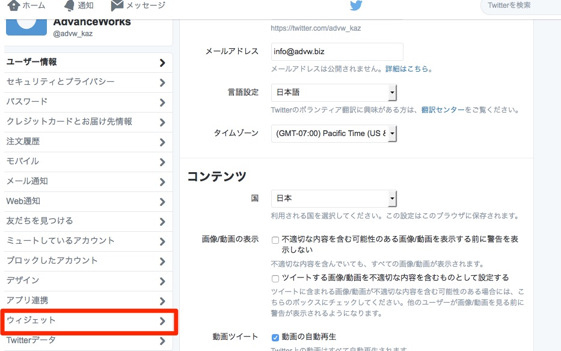Check the 不適切な内容 warning display checkbox
This screenshot has height=351, width=561.
click(275, 240)
